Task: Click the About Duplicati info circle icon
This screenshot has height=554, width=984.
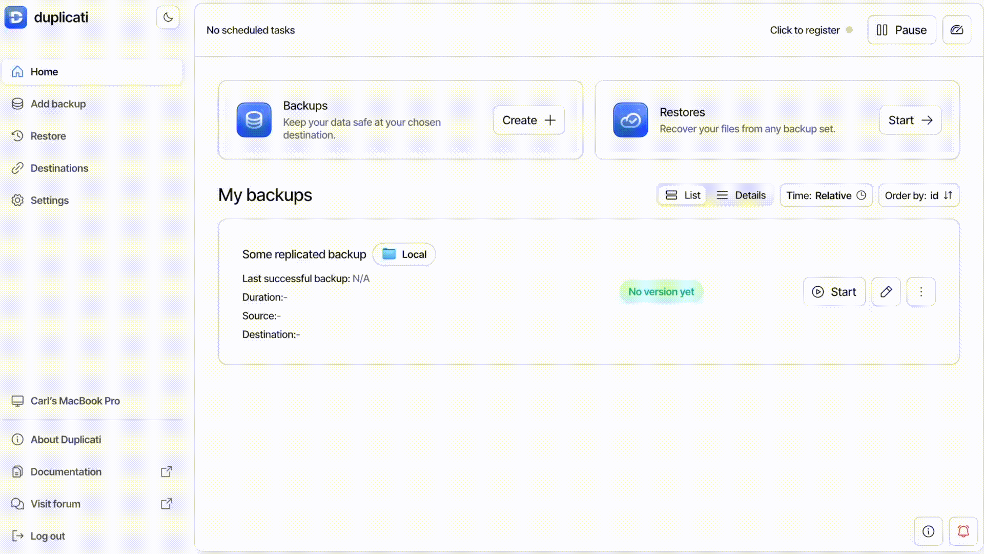Action: pos(18,440)
